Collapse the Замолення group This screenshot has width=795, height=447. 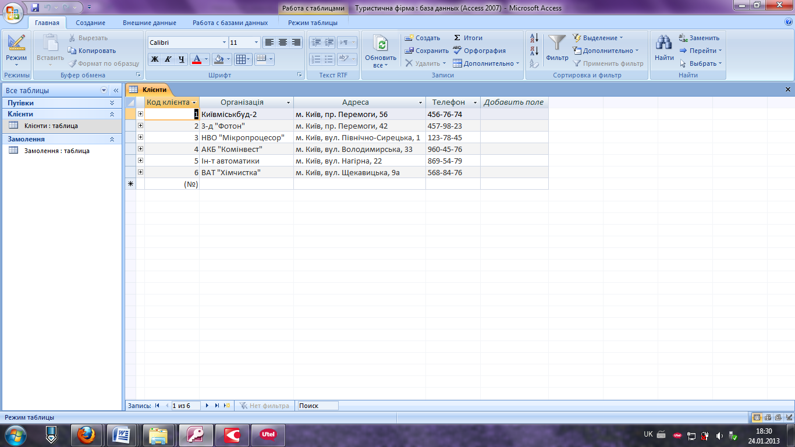112,139
